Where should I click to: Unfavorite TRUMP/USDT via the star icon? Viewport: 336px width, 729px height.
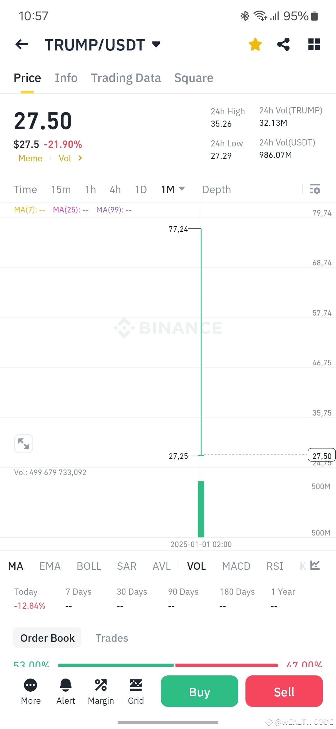[255, 44]
